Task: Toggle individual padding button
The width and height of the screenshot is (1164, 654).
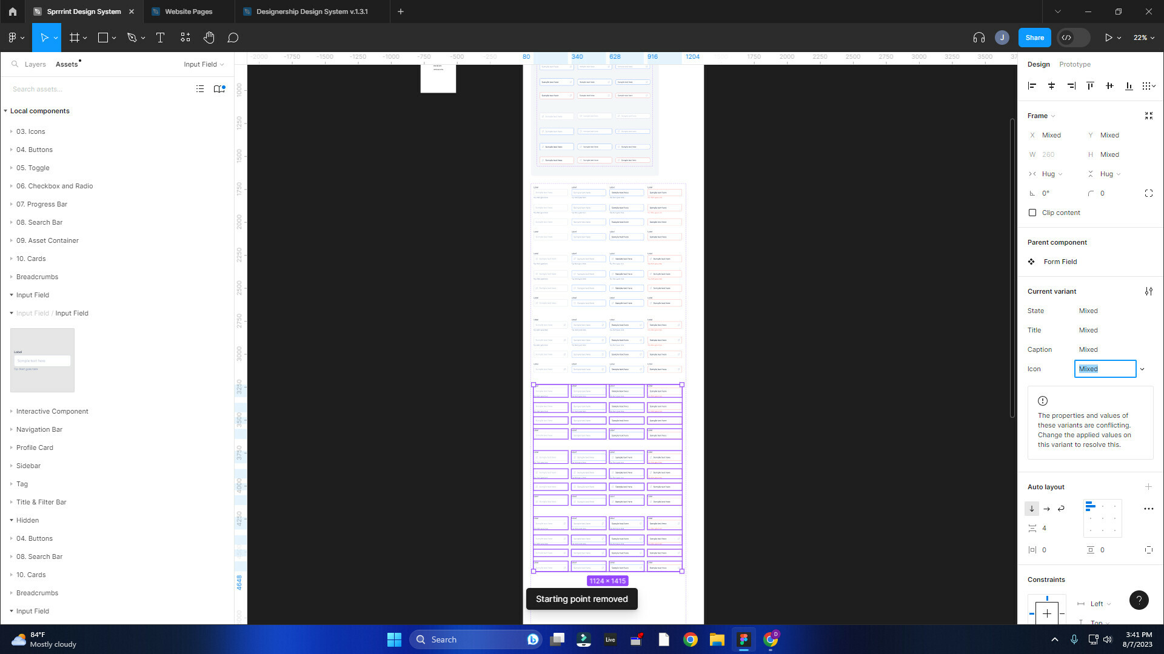Action: (1148, 550)
